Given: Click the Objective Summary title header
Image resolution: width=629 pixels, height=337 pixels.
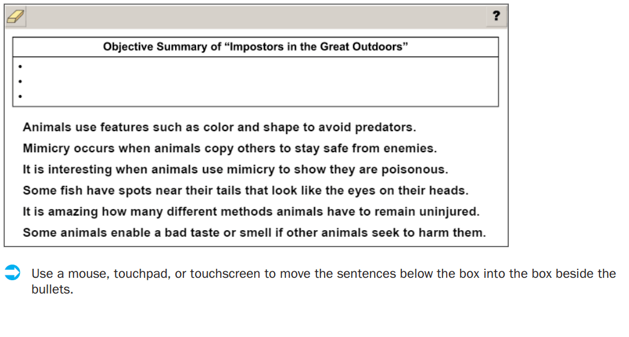Looking at the screenshot, I should (x=255, y=47).
